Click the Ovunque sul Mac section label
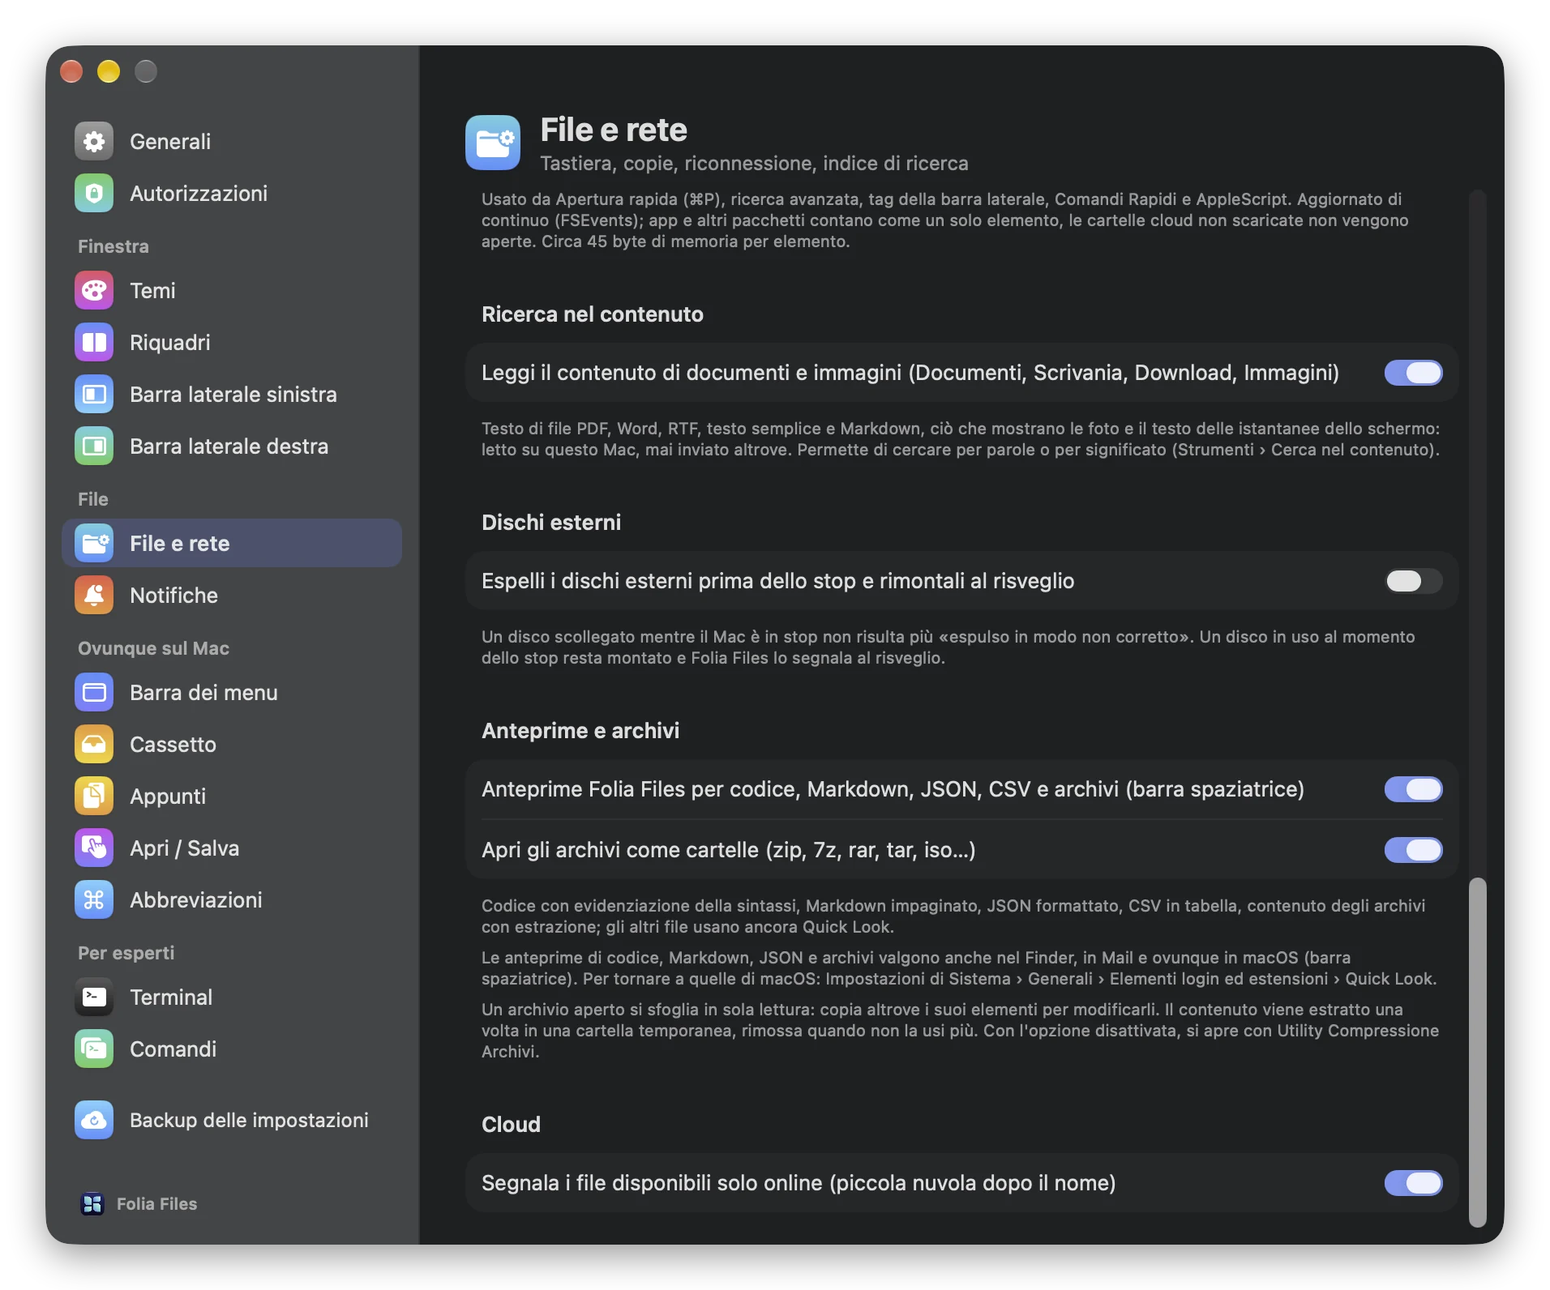 tap(153, 648)
